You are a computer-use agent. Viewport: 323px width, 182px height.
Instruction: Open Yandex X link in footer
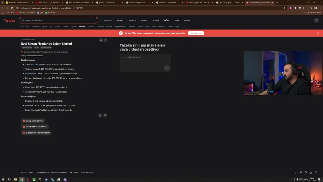tap(316, 172)
